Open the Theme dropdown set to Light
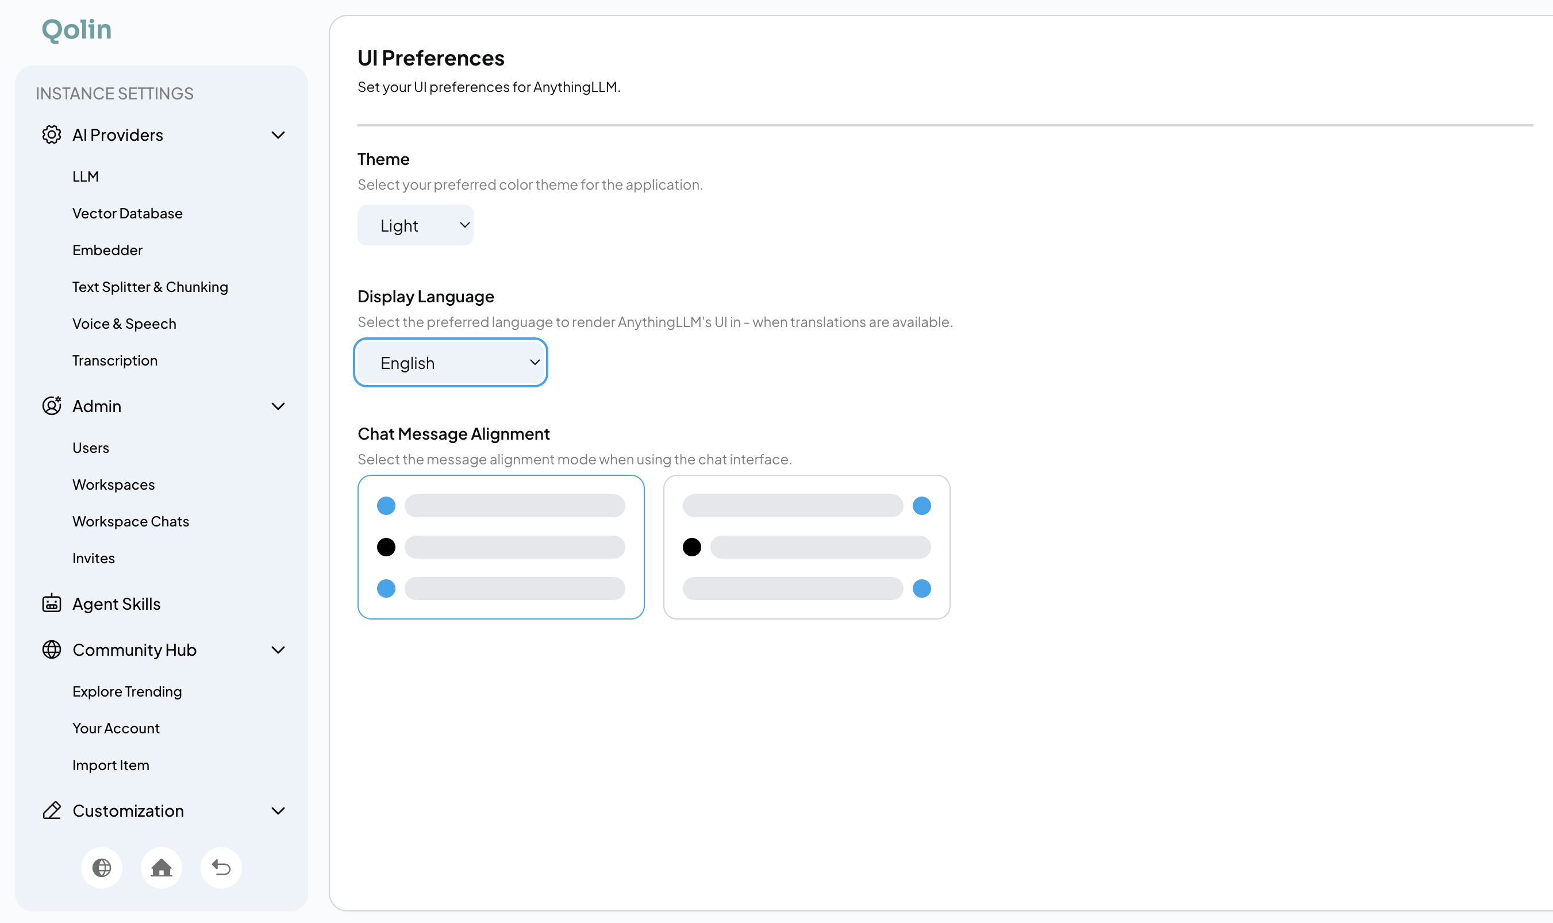 coord(416,225)
